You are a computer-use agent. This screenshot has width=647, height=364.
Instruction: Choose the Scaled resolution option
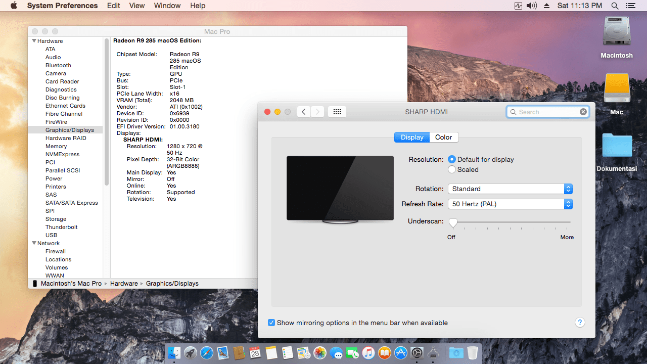click(452, 169)
